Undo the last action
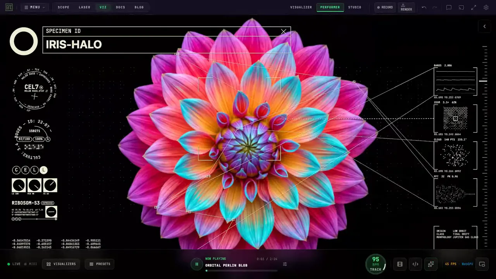Image resolution: width=496 pixels, height=279 pixels. (x=424, y=7)
